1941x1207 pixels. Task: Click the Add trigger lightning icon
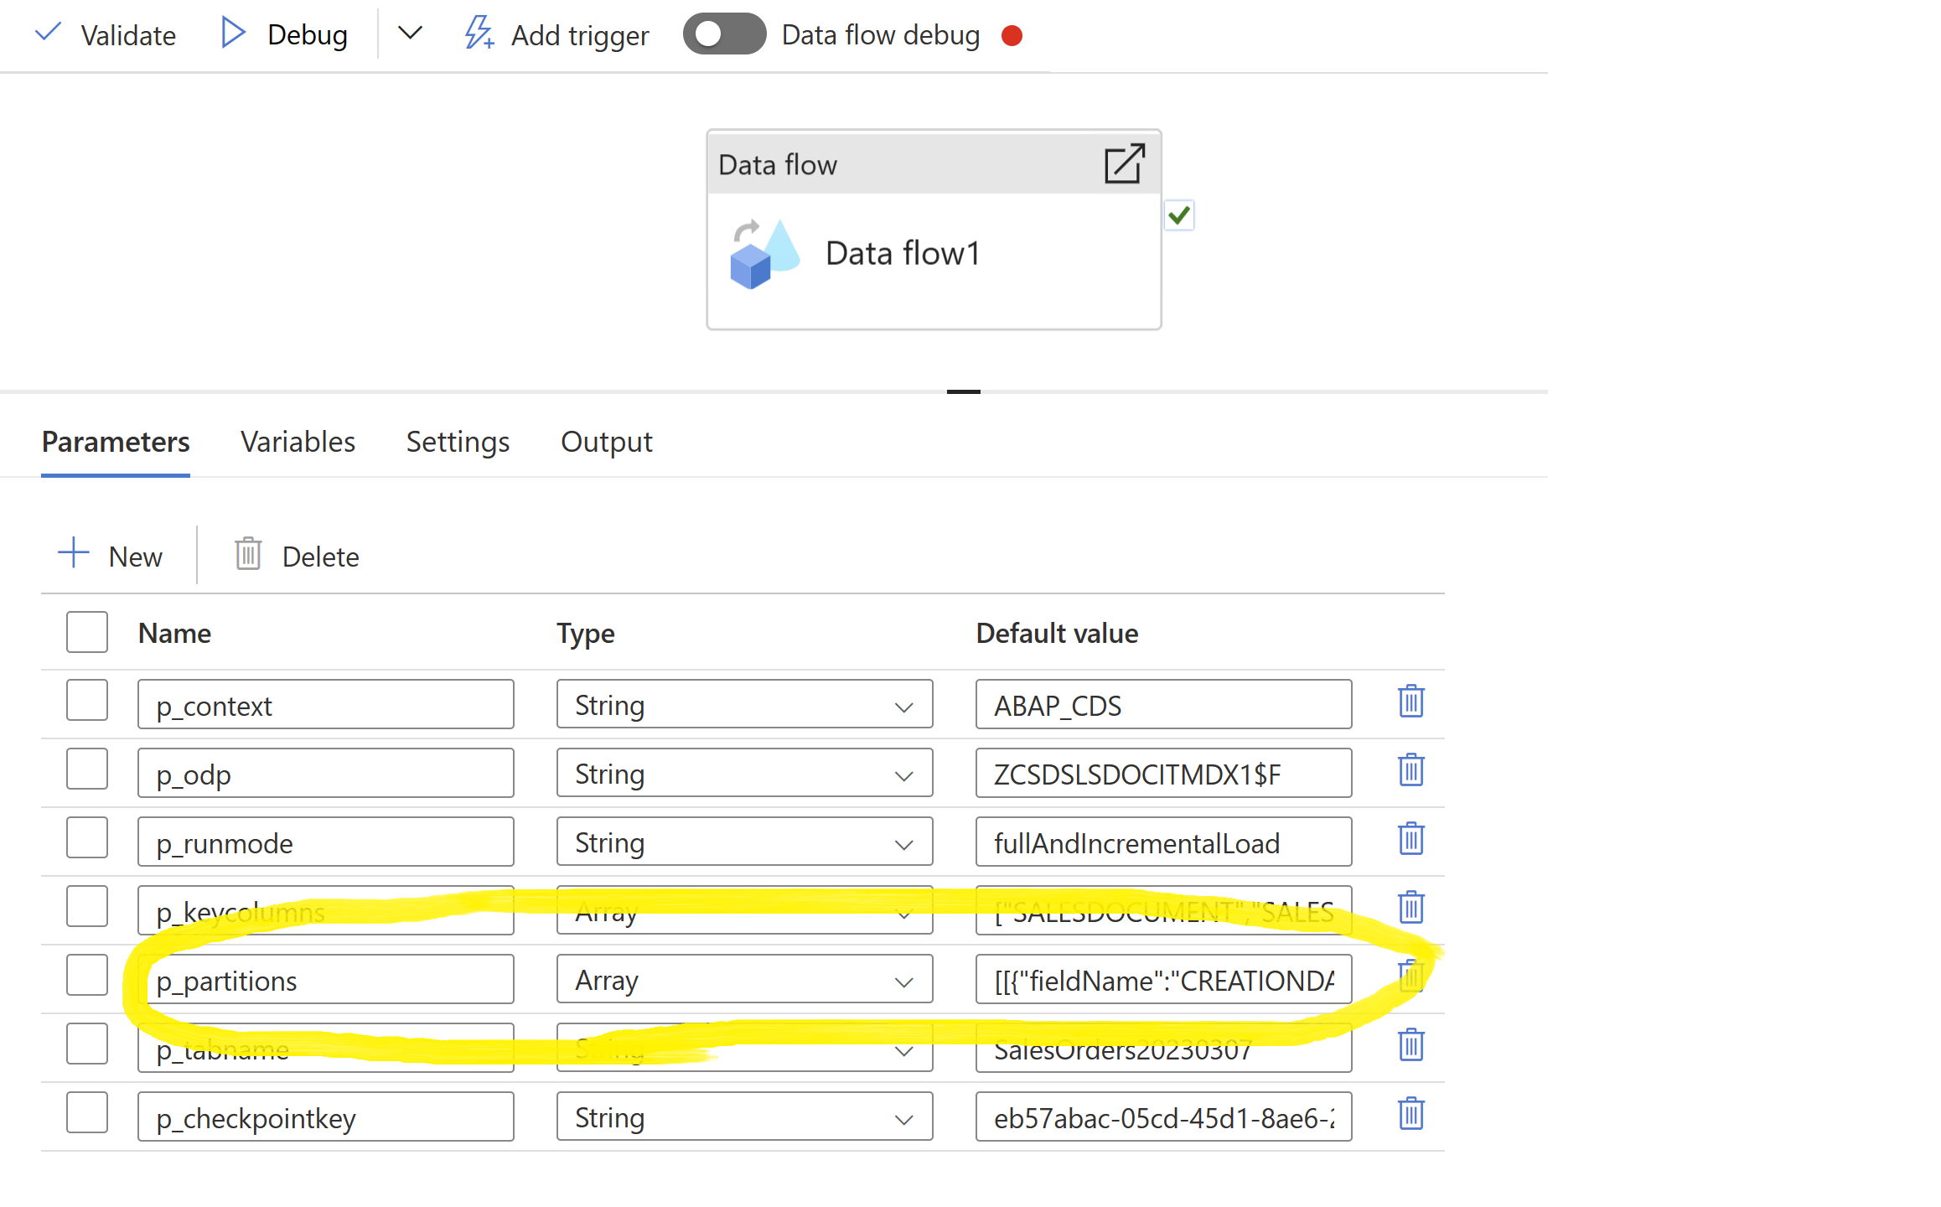click(x=479, y=34)
